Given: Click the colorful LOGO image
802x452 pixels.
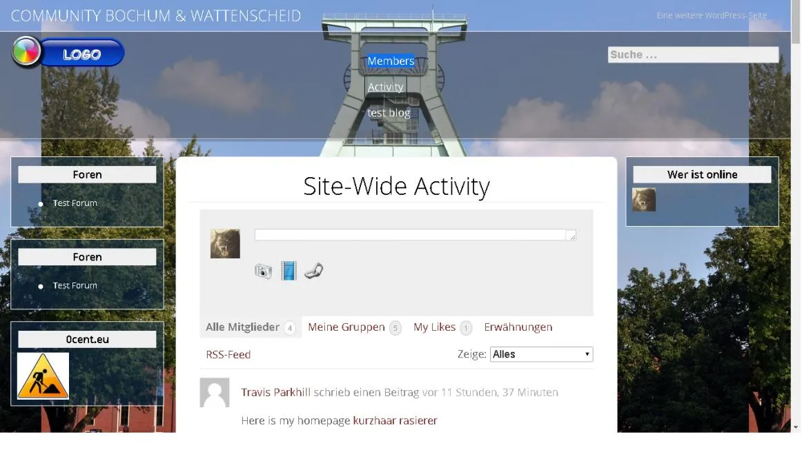Looking at the screenshot, I should (68, 52).
